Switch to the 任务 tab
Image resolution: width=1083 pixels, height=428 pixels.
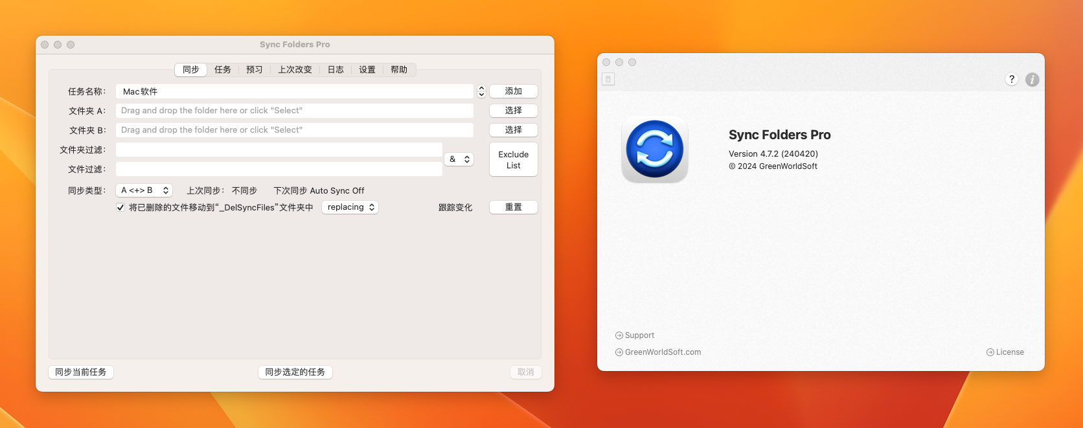(223, 69)
